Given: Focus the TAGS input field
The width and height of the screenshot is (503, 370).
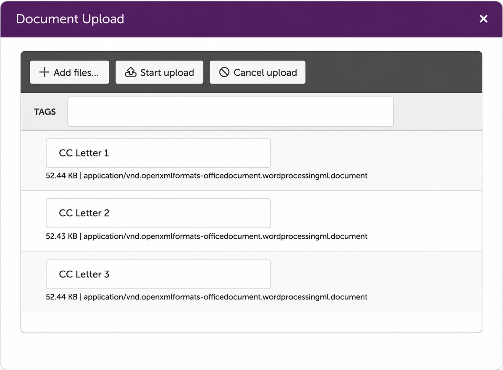Looking at the screenshot, I should point(231,112).
